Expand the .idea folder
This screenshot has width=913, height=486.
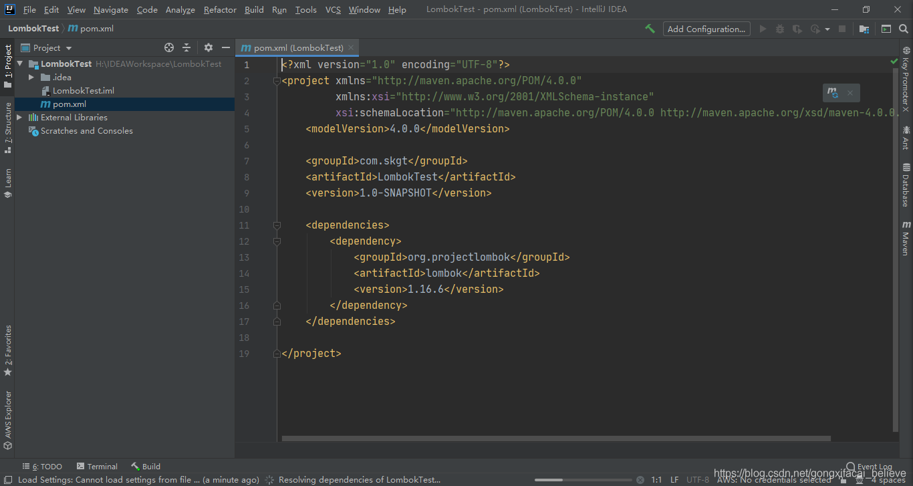(x=31, y=78)
